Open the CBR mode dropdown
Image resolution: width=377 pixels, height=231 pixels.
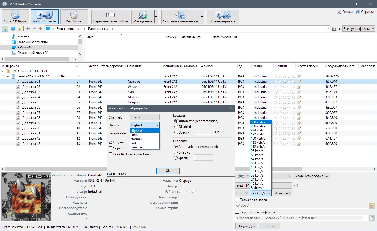[242, 193]
